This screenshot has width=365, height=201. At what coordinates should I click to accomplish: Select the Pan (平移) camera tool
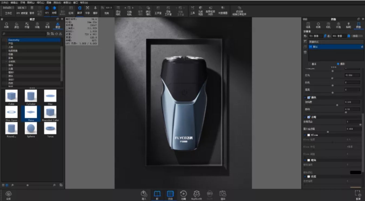[87, 10]
